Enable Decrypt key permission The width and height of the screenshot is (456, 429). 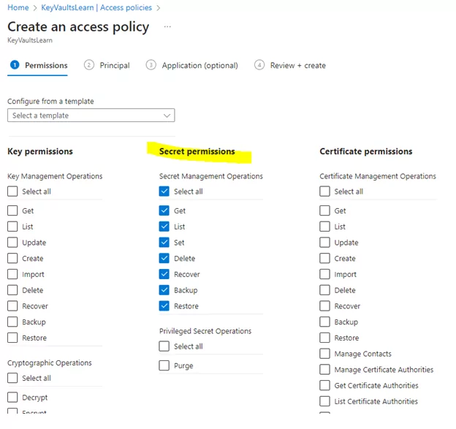click(x=12, y=398)
